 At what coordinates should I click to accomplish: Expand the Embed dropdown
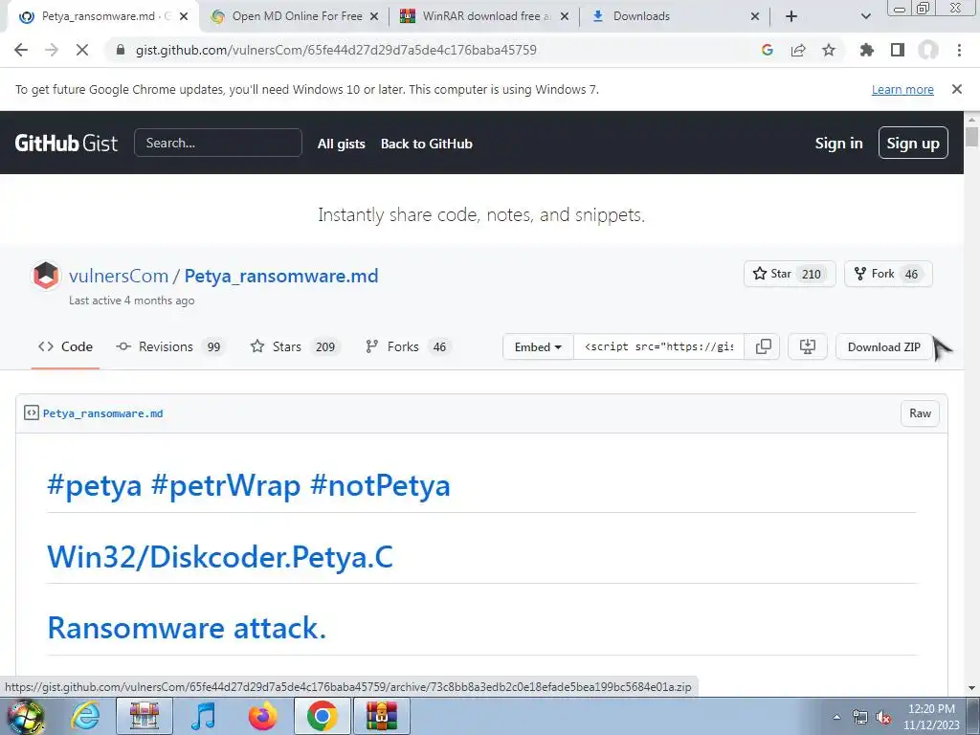click(538, 346)
